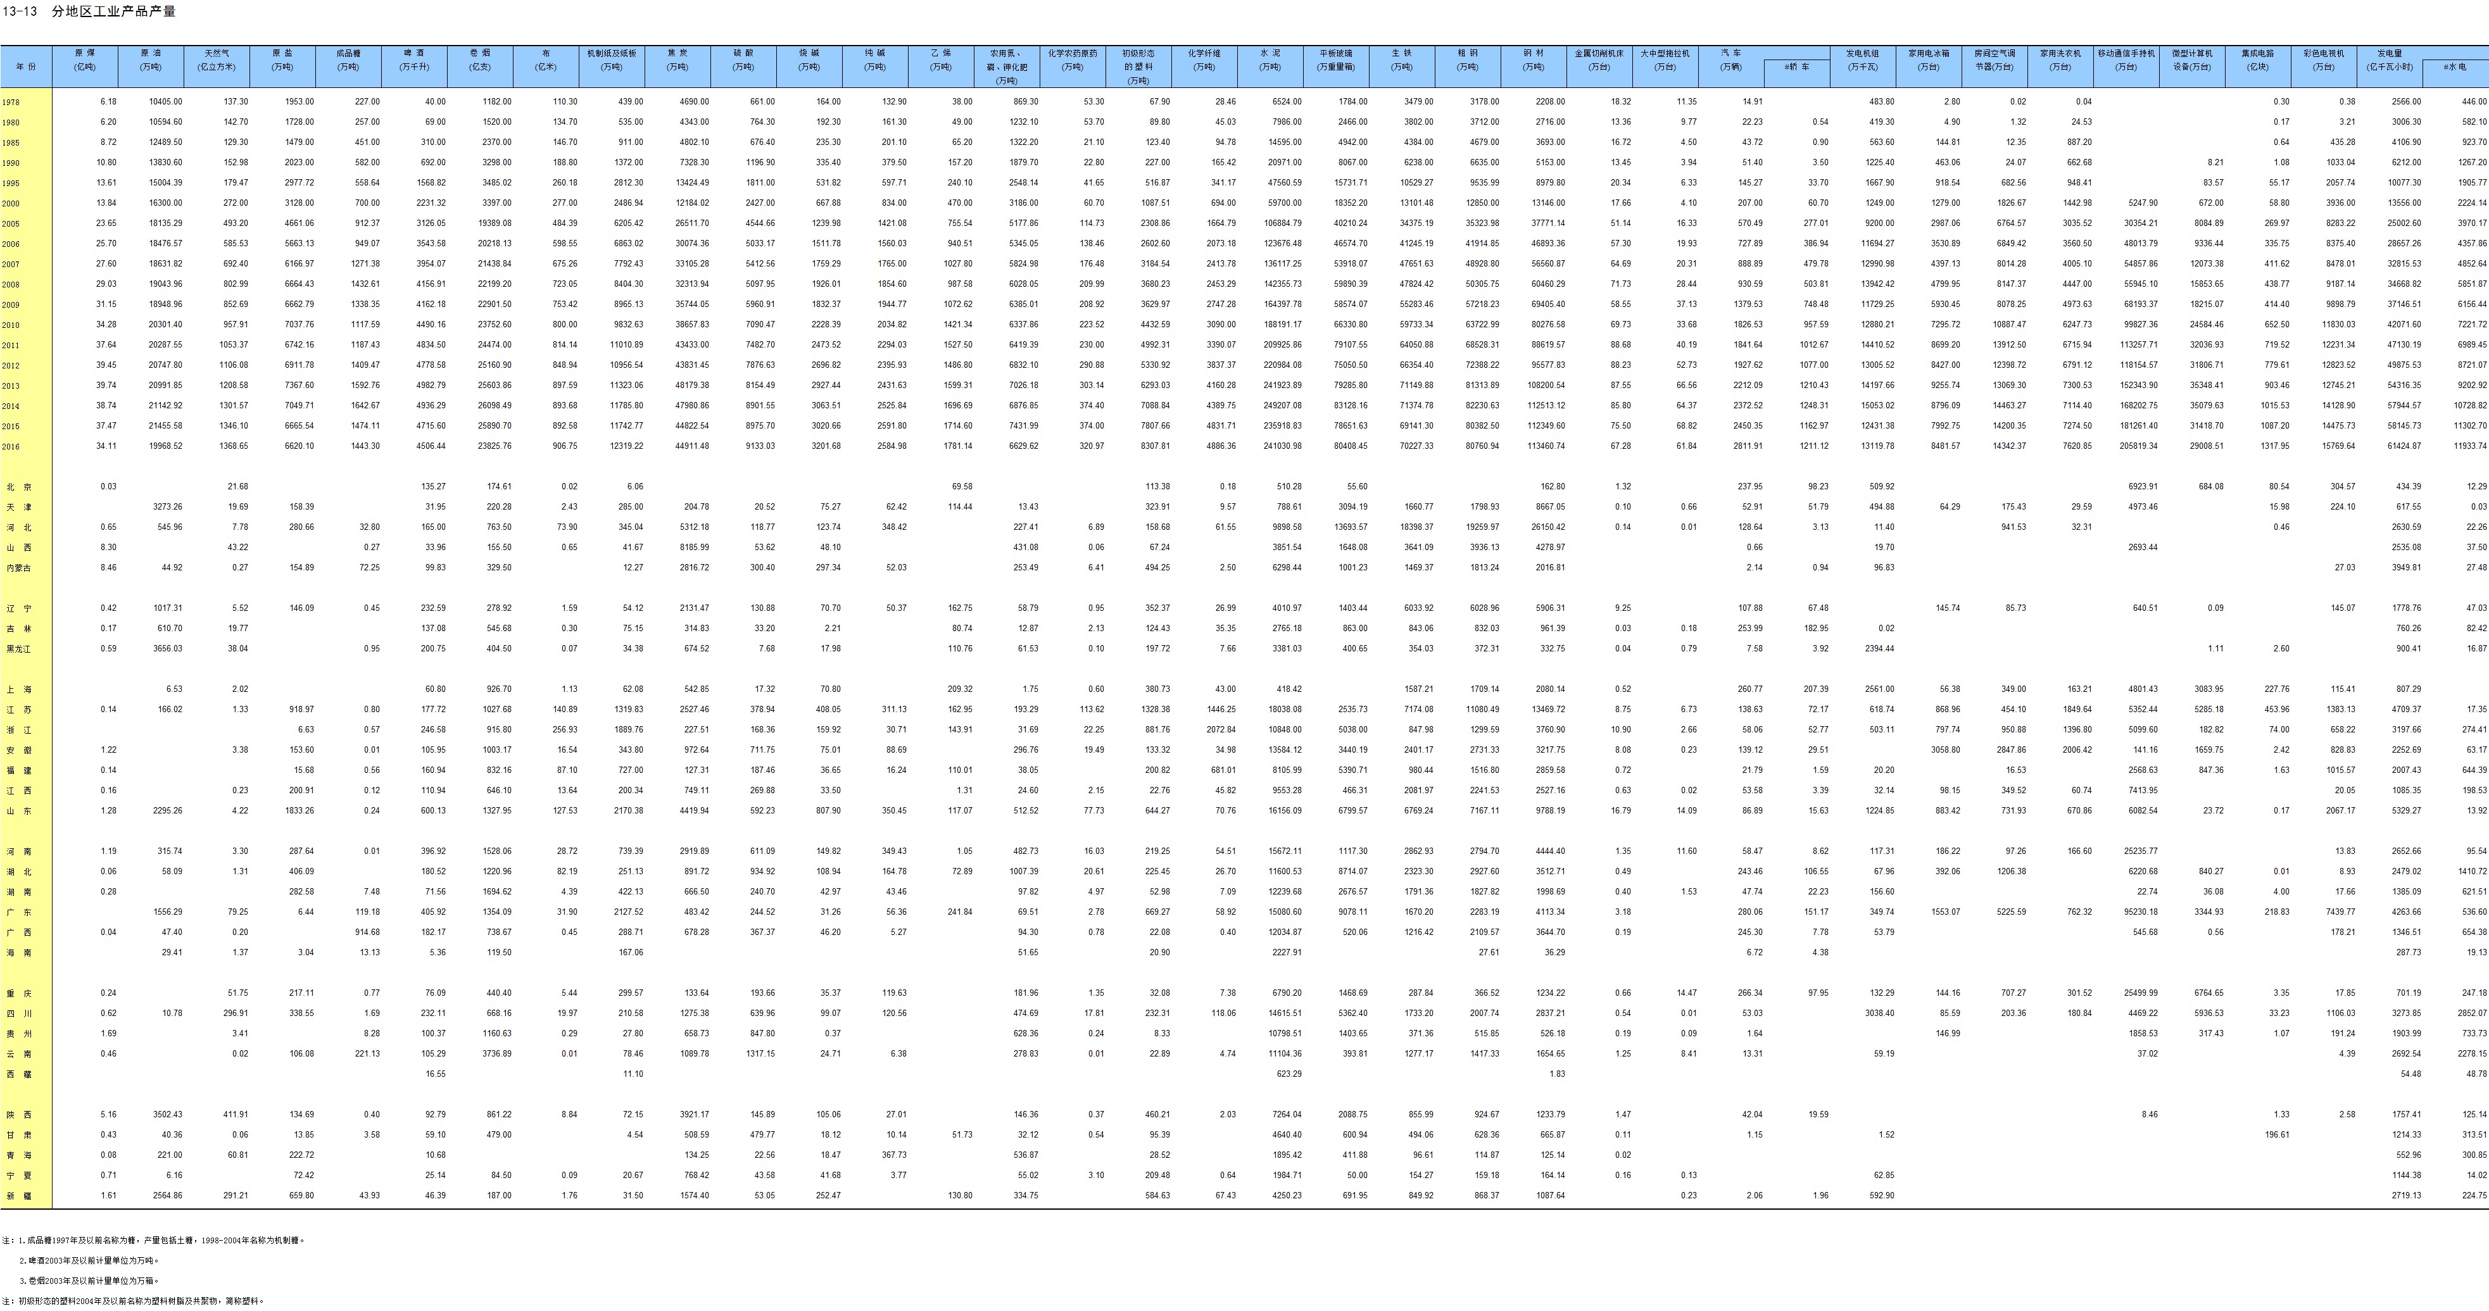This screenshot has width=2489, height=1311.
Task: Click the 金属切削机床 column header
Action: pyautogui.click(x=1599, y=66)
